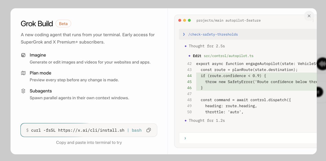Click line 48 control.dispatch call

tap(246, 100)
